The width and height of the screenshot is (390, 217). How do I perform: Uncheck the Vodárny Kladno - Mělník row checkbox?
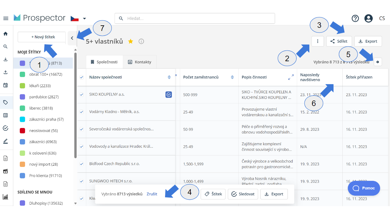coord(82,112)
